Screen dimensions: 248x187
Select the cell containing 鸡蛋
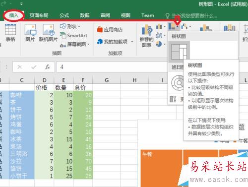point(22,125)
